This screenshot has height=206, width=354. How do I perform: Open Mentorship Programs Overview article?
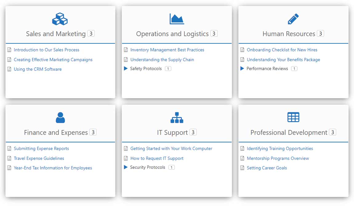pos(278,158)
